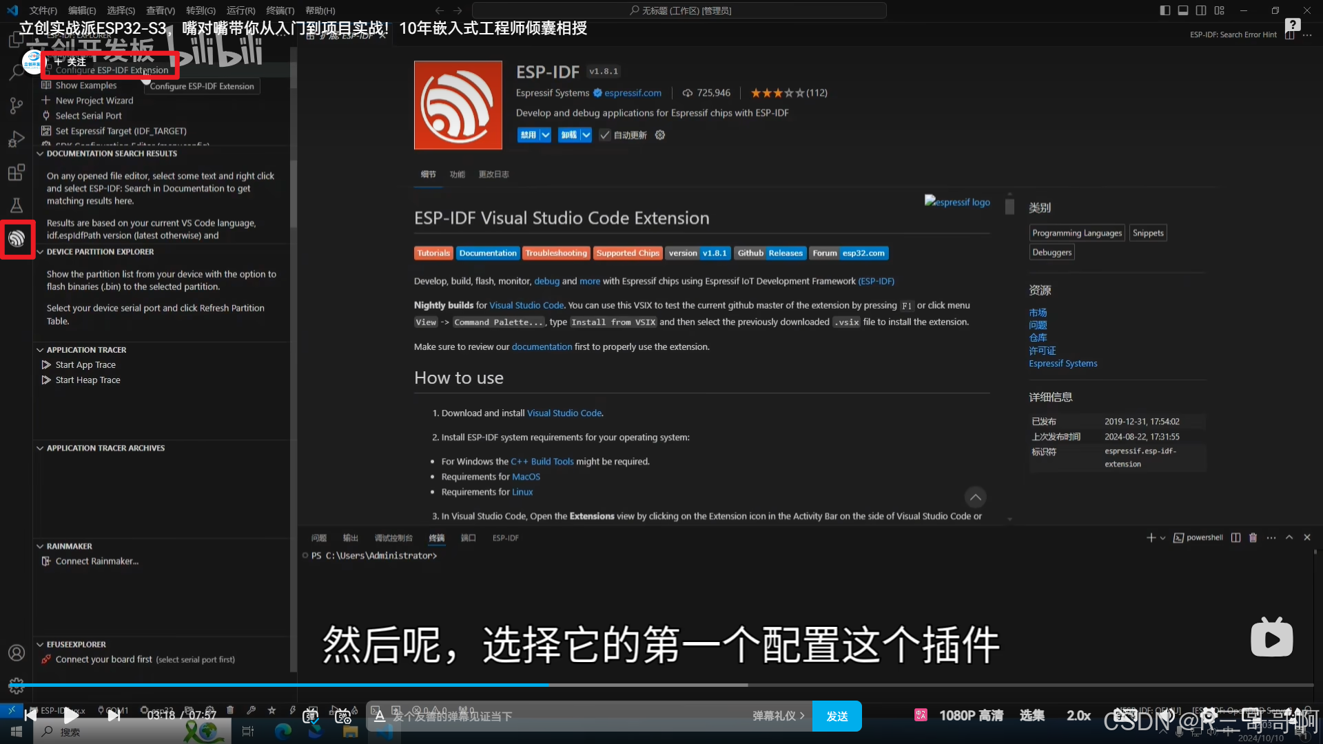Viewport: 1323px width, 744px height.
Task: Click the video progress bar
Action: coord(661,685)
